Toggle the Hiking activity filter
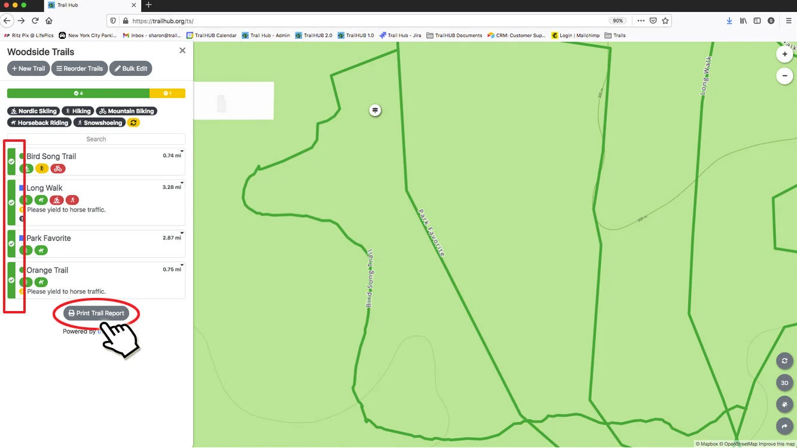The height and width of the screenshot is (448, 797). pyautogui.click(x=78, y=111)
